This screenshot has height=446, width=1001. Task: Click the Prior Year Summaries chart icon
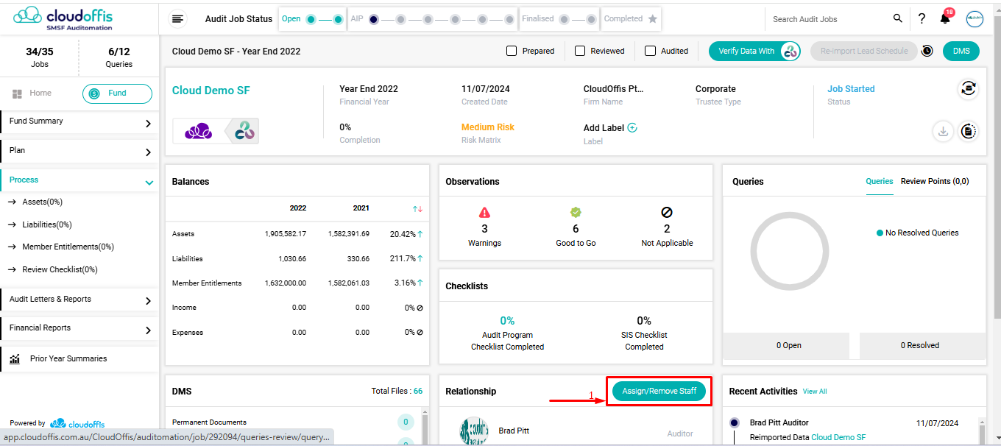15,359
